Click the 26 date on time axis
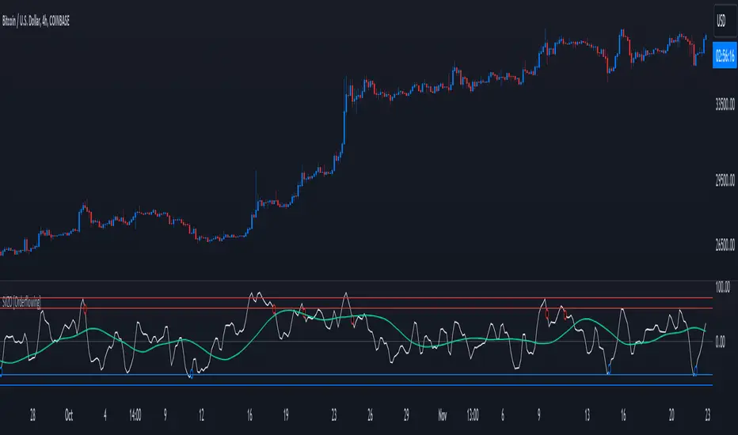Screen dimensions: 738x435 coord(371,414)
